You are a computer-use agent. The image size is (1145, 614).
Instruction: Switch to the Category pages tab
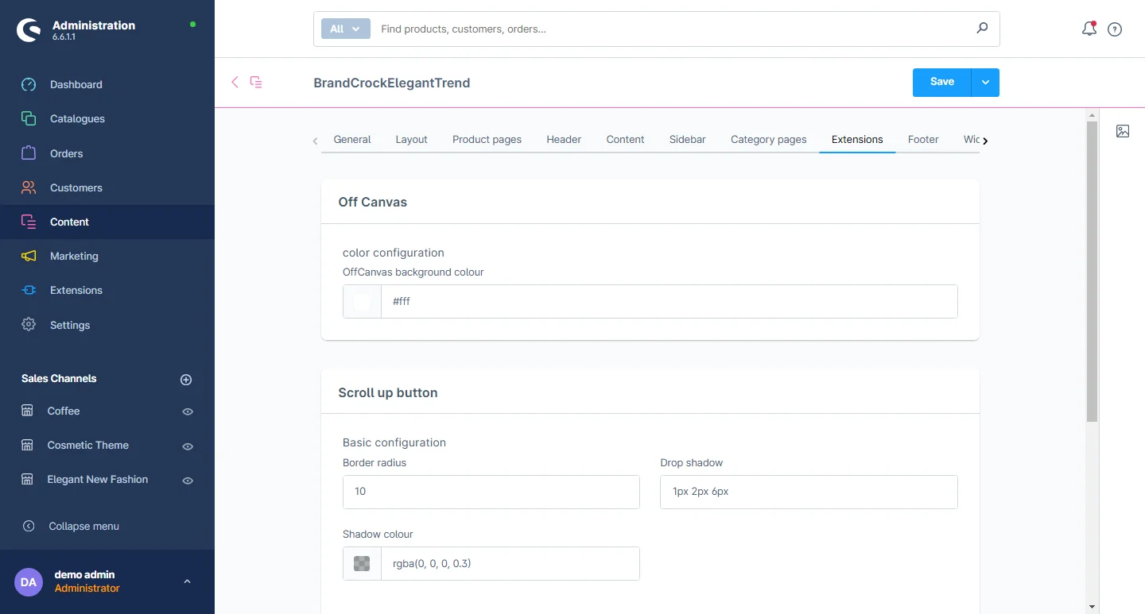pos(768,139)
